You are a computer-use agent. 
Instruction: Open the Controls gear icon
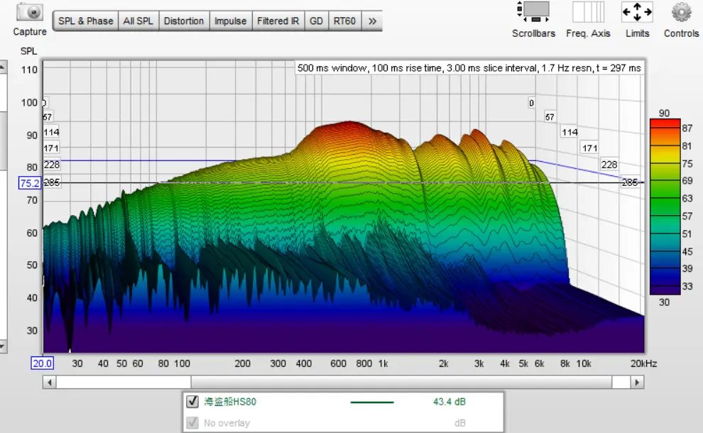tap(681, 12)
